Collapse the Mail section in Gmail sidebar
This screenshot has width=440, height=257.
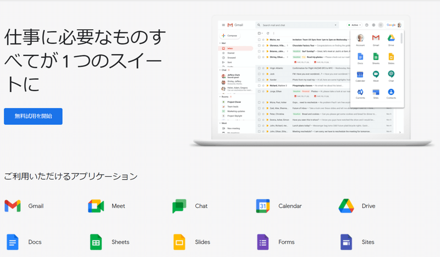pos(220,43)
